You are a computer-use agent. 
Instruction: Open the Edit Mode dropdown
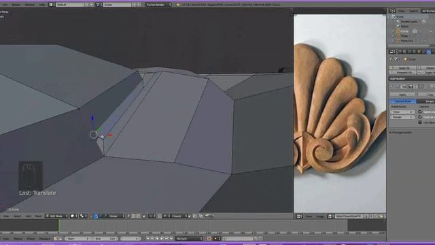tap(56, 216)
